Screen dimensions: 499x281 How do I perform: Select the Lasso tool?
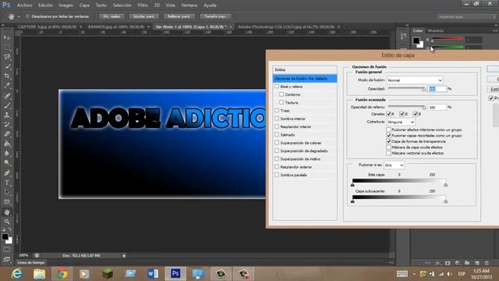click(x=7, y=57)
